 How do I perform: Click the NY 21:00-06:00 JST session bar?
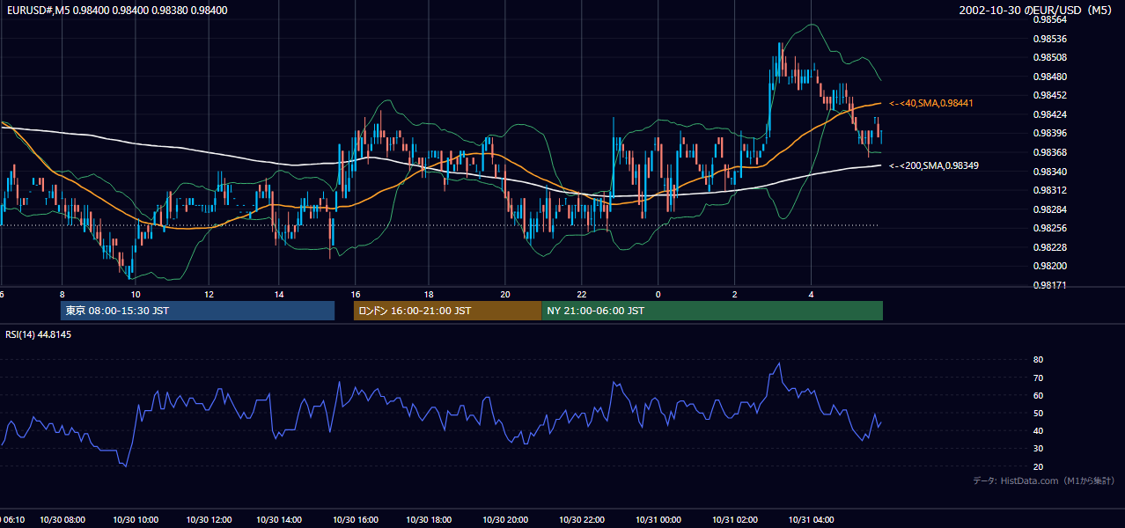pos(712,311)
